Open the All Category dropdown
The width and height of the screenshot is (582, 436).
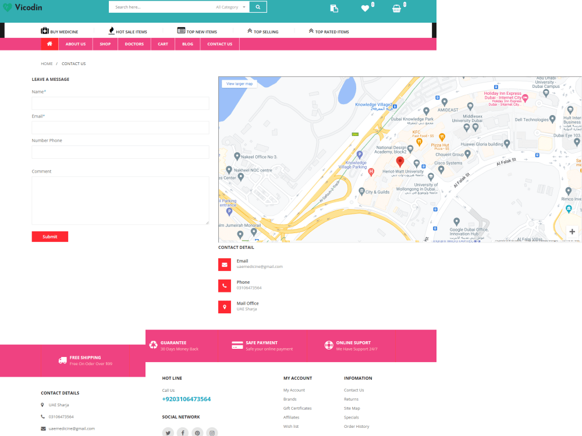point(230,7)
